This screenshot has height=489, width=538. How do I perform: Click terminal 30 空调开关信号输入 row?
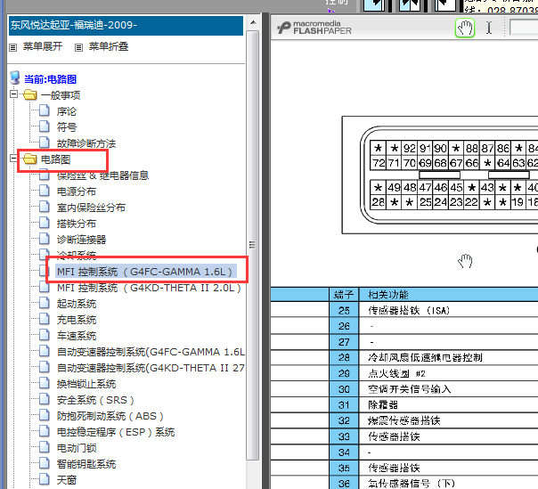(404, 389)
